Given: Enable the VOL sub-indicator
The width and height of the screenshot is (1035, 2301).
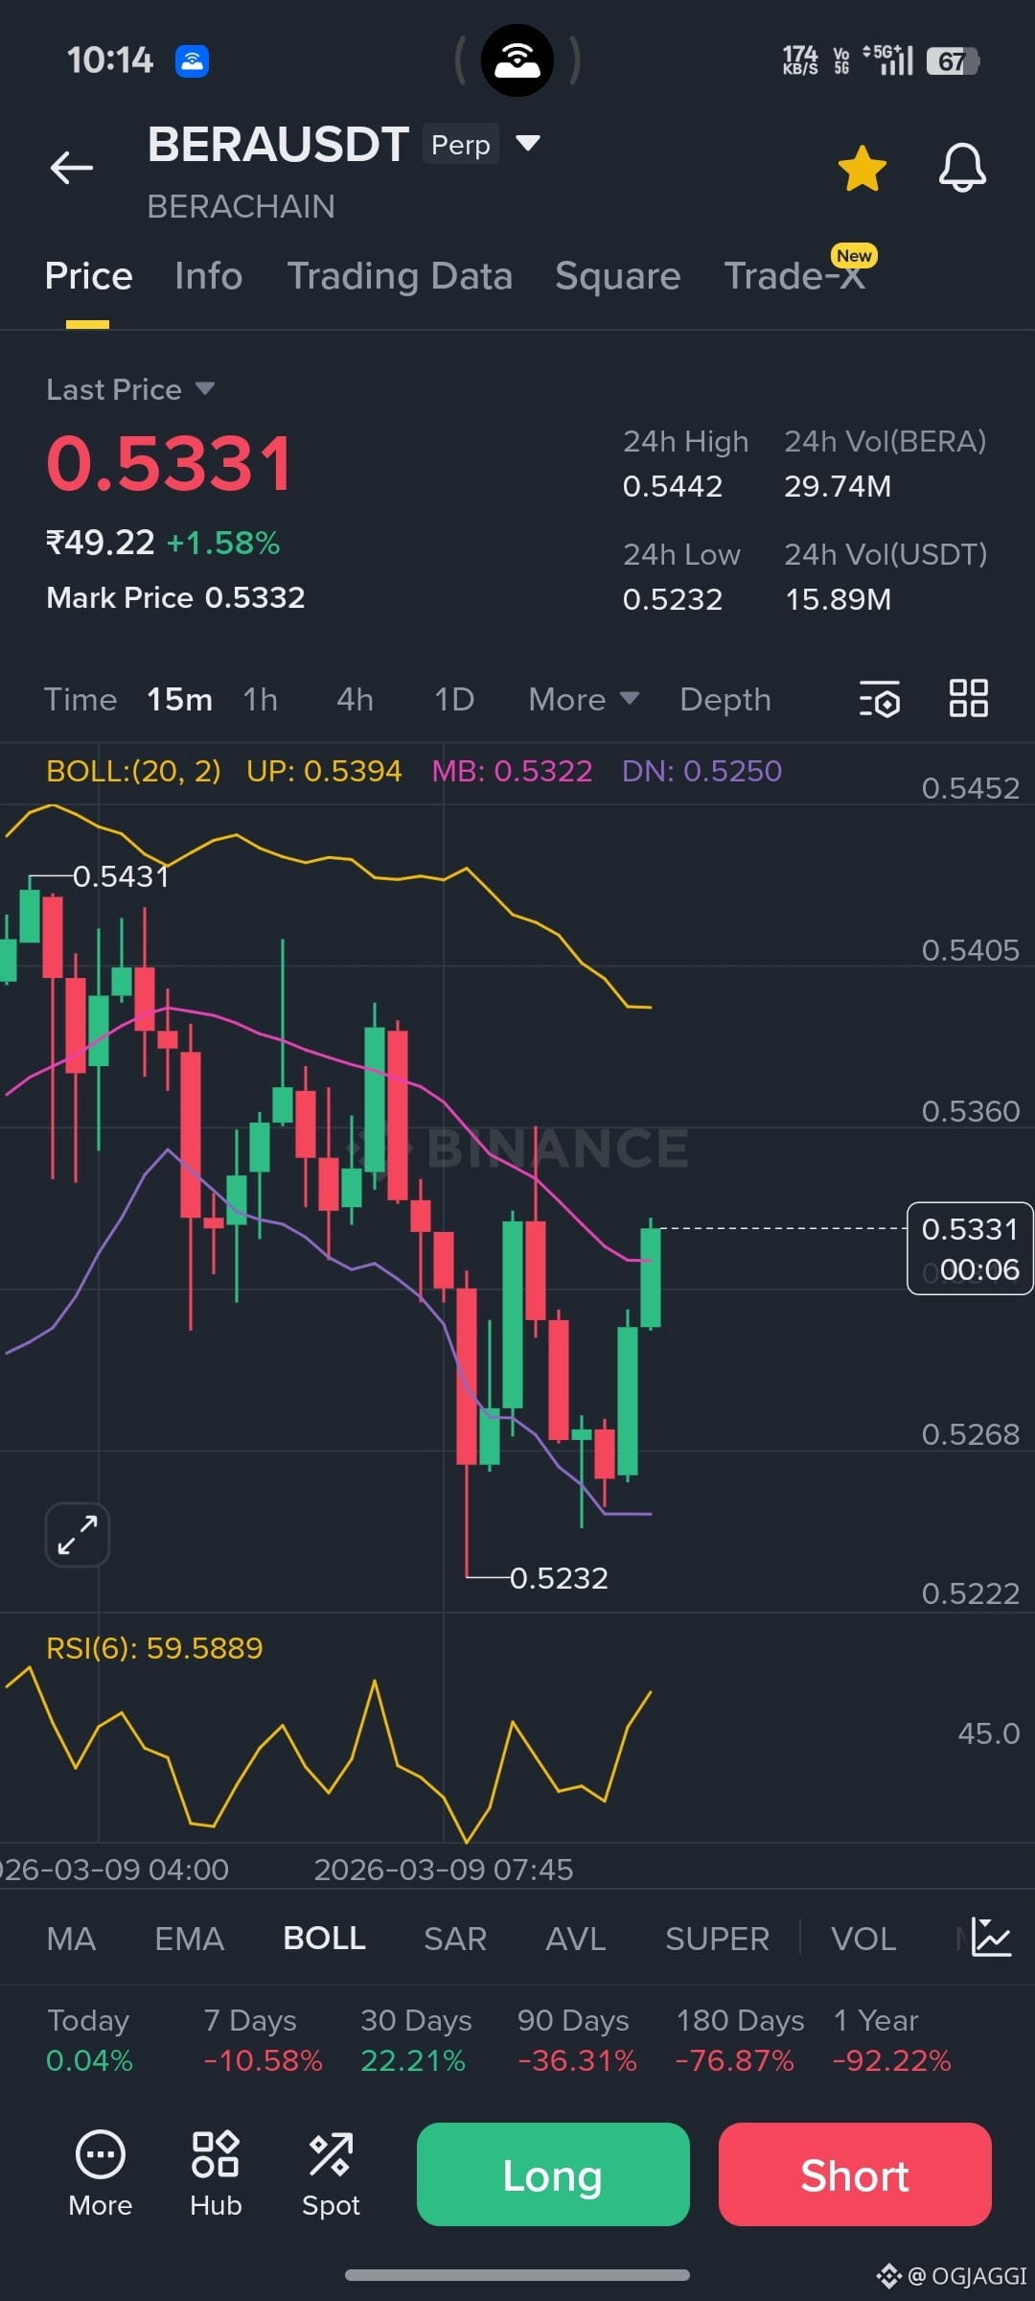Looking at the screenshot, I should click(863, 1939).
